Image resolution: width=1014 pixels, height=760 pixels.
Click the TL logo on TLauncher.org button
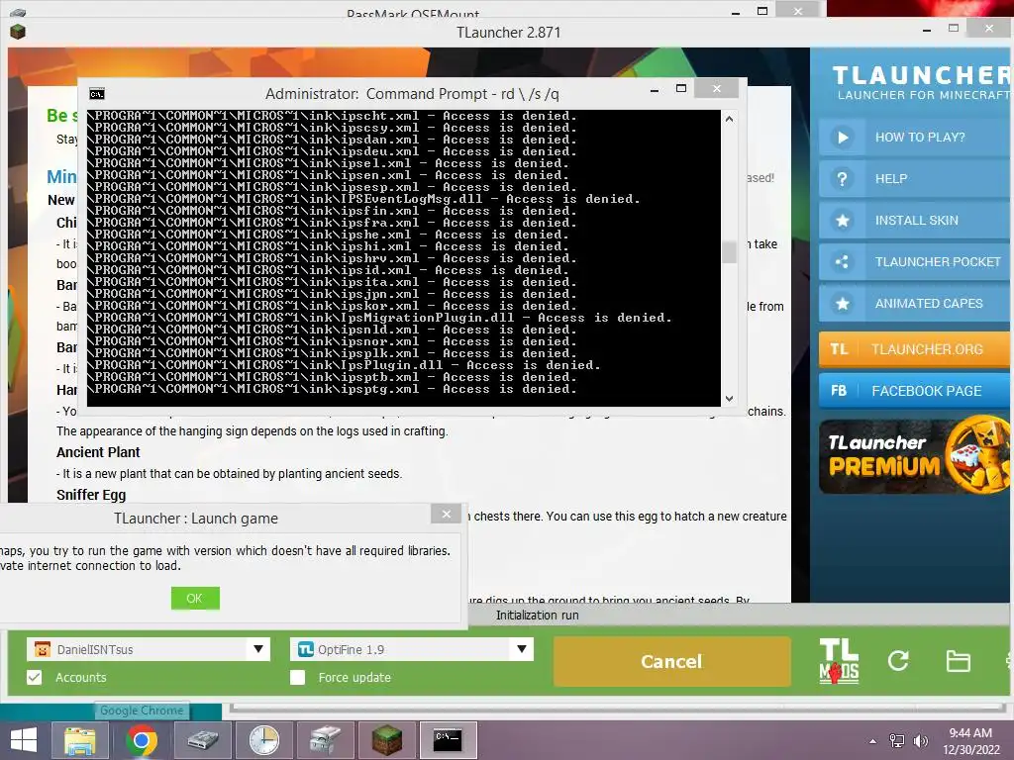pyautogui.click(x=839, y=349)
